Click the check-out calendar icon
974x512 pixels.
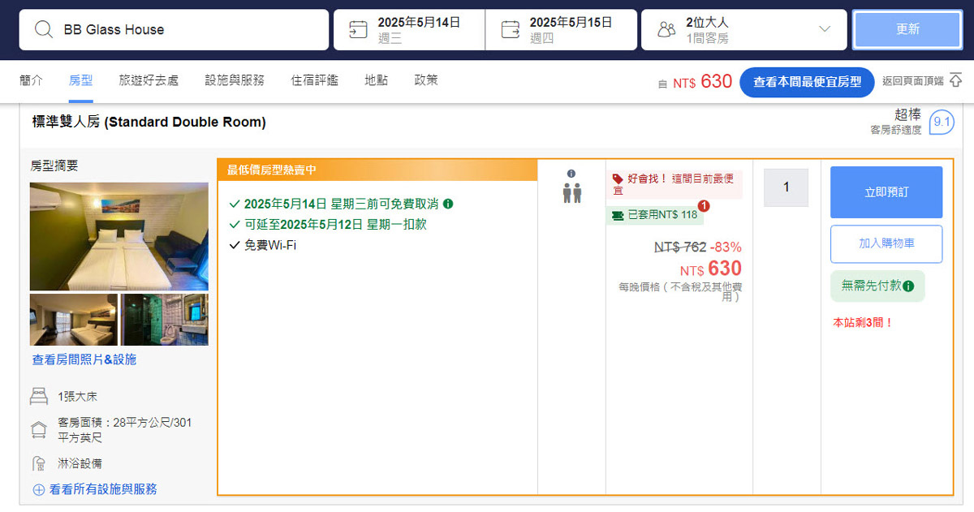[511, 29]
